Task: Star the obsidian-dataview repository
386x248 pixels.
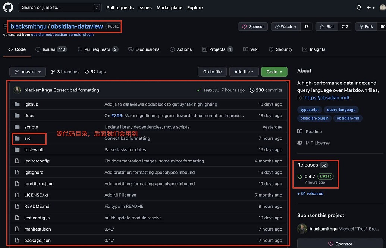Action: (327, 27)
